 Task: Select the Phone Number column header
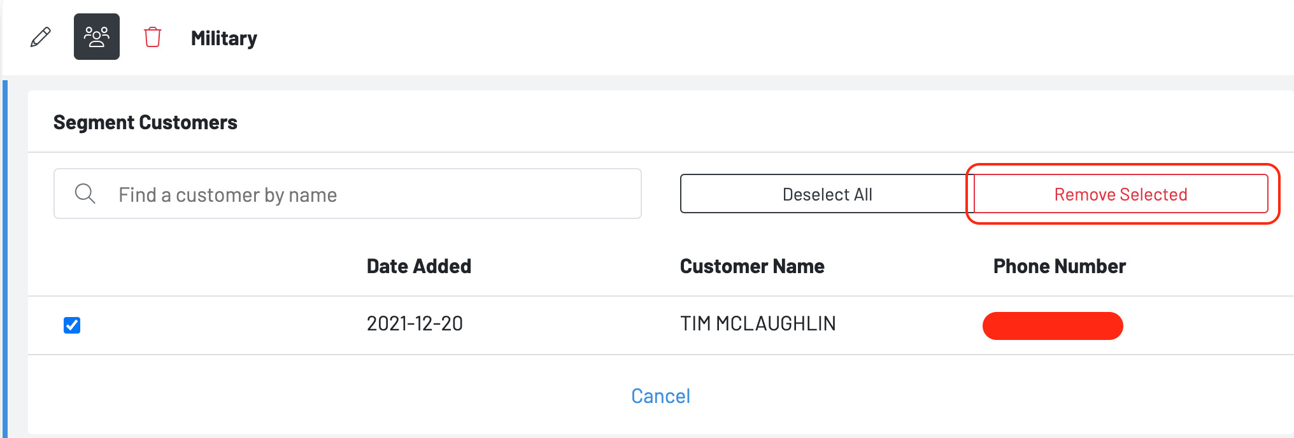[1059, 266]
